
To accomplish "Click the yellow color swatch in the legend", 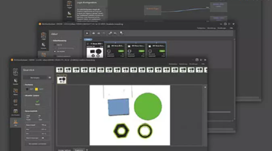I will [36, 89].
